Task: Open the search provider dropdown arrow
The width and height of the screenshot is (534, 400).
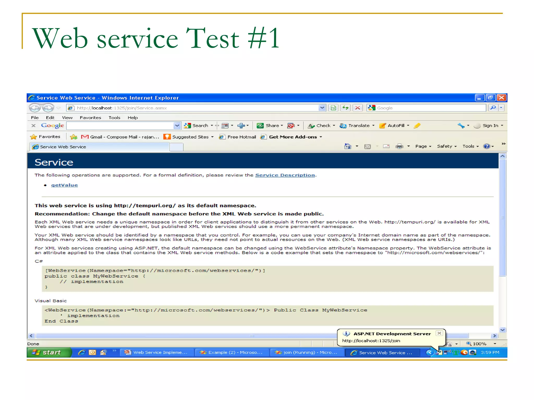Action: 501,108
